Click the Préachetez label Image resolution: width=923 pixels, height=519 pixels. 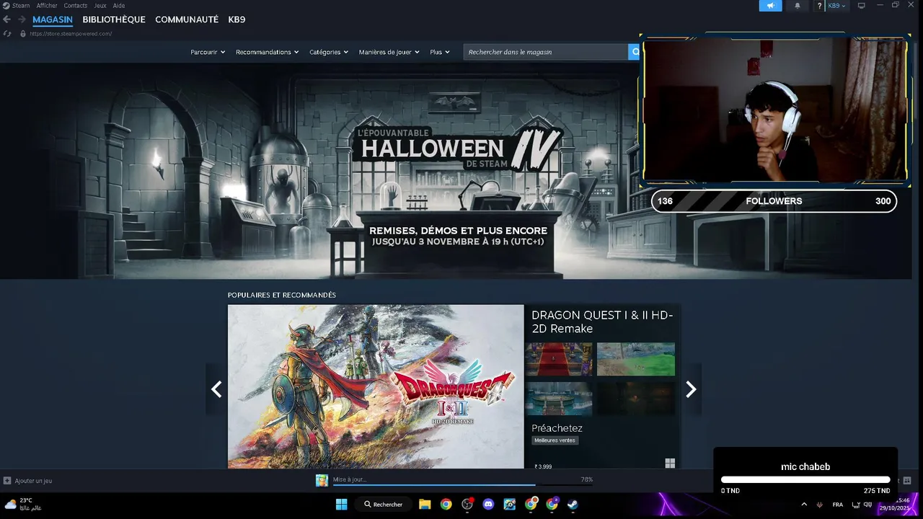[x=557, y=428]
